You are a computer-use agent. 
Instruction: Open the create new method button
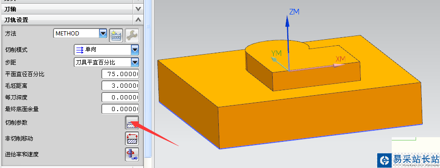click(116, 35)
